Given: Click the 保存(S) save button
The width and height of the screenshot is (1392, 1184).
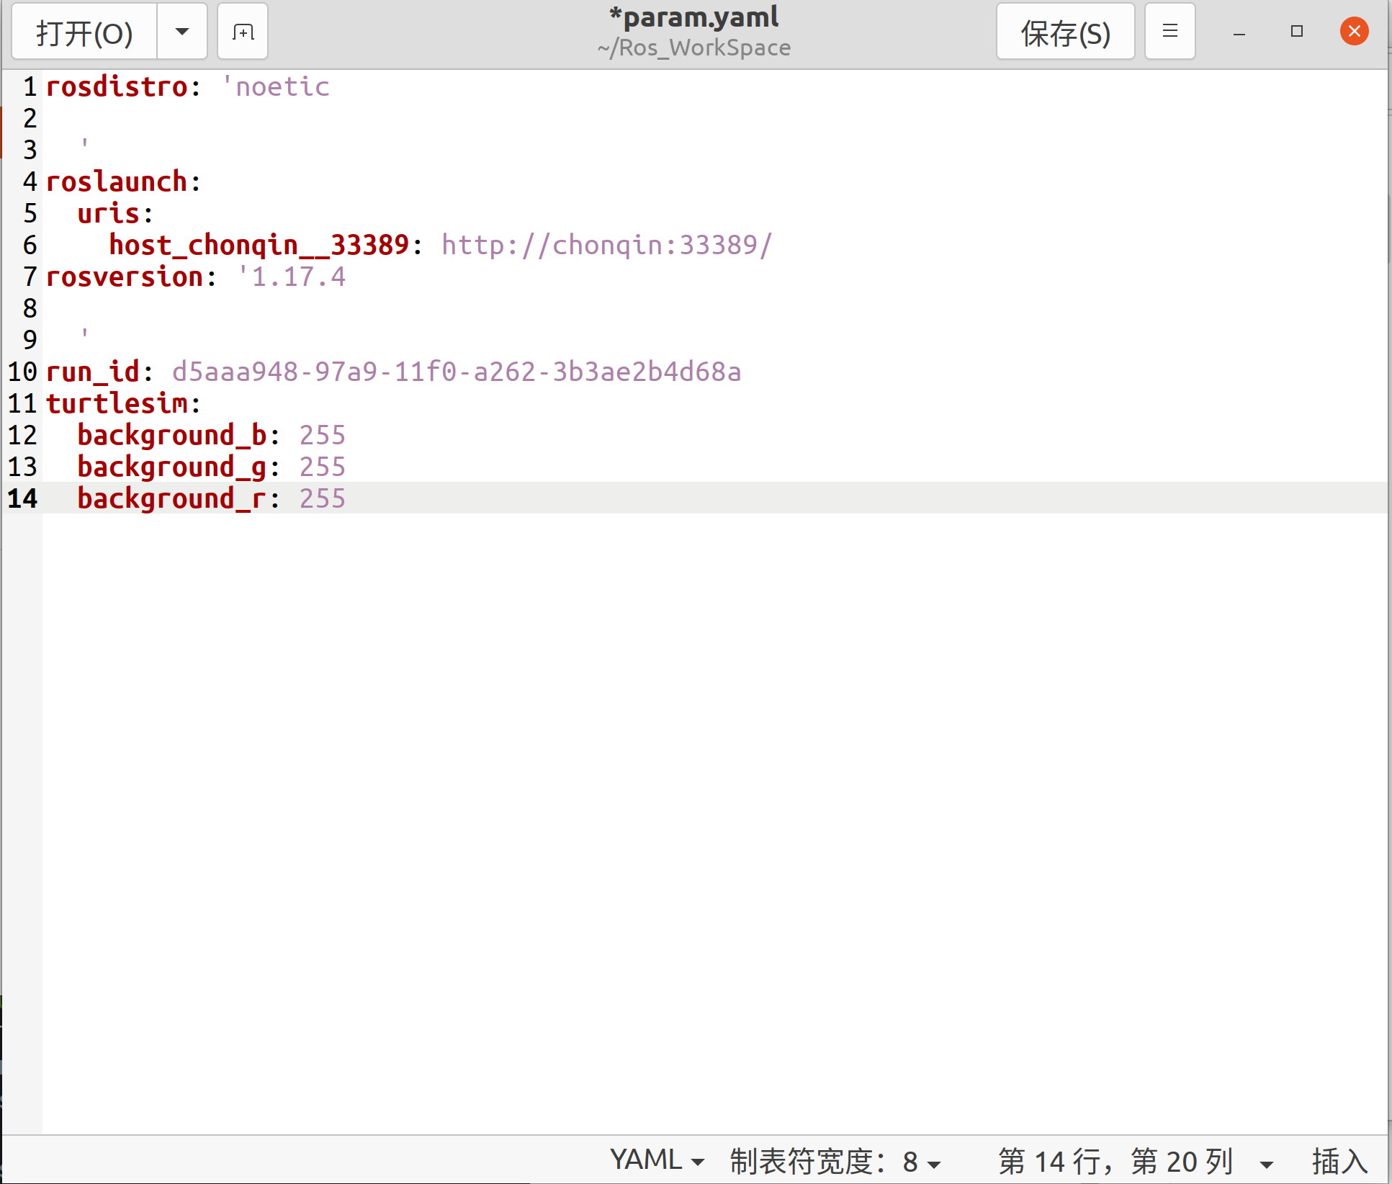Looking at the screenshot, I should tap(1065, 32).
